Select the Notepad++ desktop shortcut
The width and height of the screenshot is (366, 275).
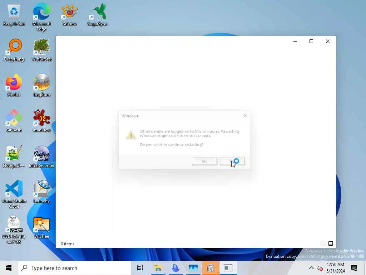14,156
